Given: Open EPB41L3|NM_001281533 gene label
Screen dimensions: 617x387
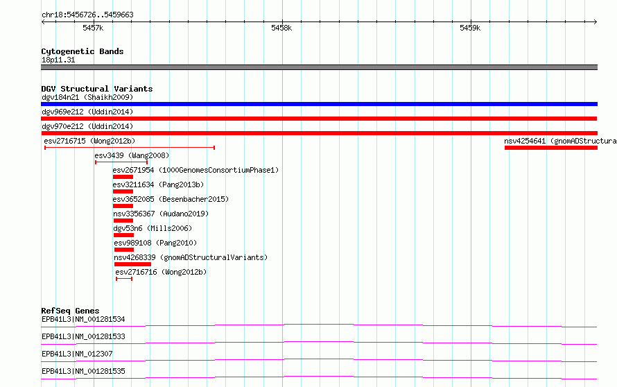Looking at the screenshot, I should [x=83, y=336].
